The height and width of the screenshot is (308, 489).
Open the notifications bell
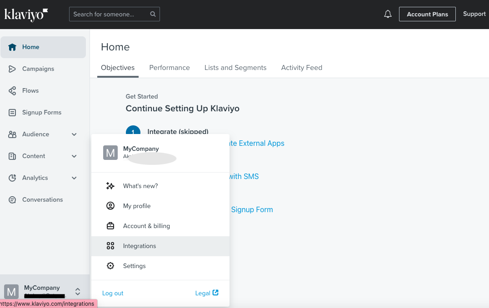[x=388, y=14]
